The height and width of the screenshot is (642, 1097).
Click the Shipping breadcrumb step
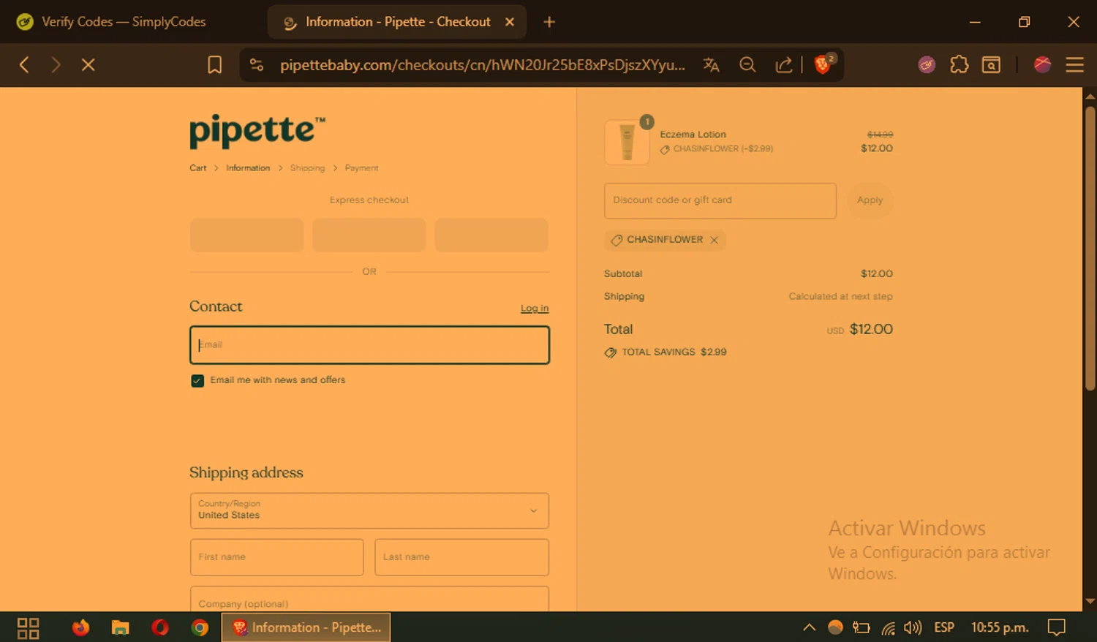pyautogui.click(x=307, y=168)
